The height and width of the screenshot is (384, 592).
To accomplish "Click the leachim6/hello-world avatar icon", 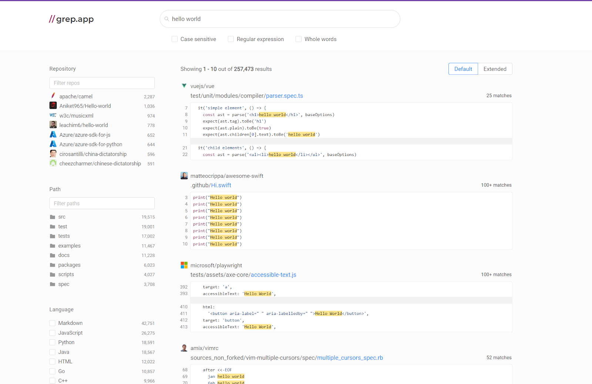I will pos(53,125).
